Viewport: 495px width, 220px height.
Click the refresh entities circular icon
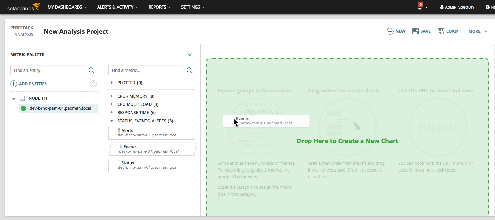click(x=93, y=84)
